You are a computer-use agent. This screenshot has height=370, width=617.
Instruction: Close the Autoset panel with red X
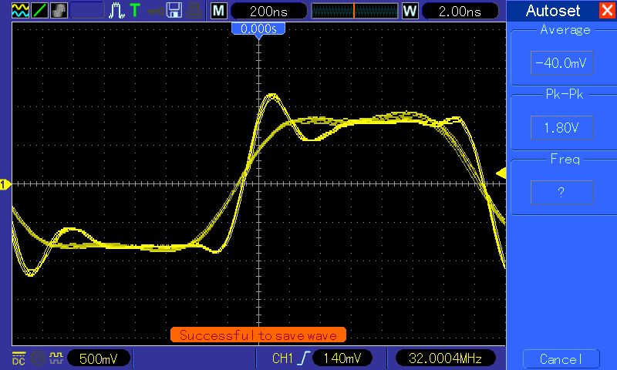(607, 10)
